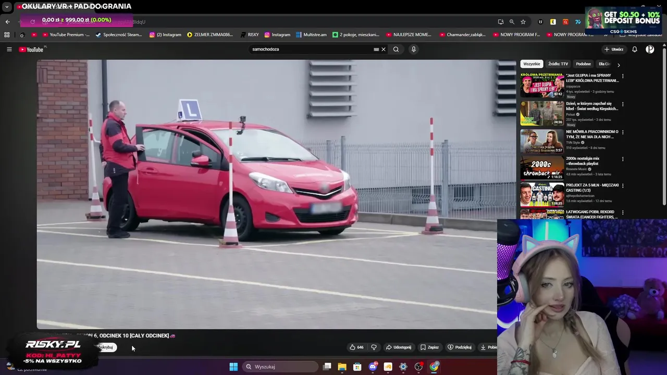Open the on-screen keyboard icon in search box
This screenshot has height=375, width=667.
coord(376,49)
